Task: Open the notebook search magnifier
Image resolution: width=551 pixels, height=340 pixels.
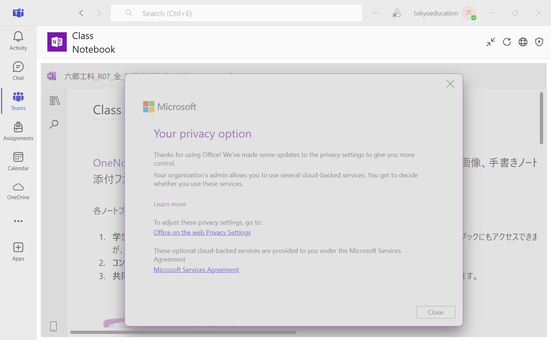Action: point(54,124)
